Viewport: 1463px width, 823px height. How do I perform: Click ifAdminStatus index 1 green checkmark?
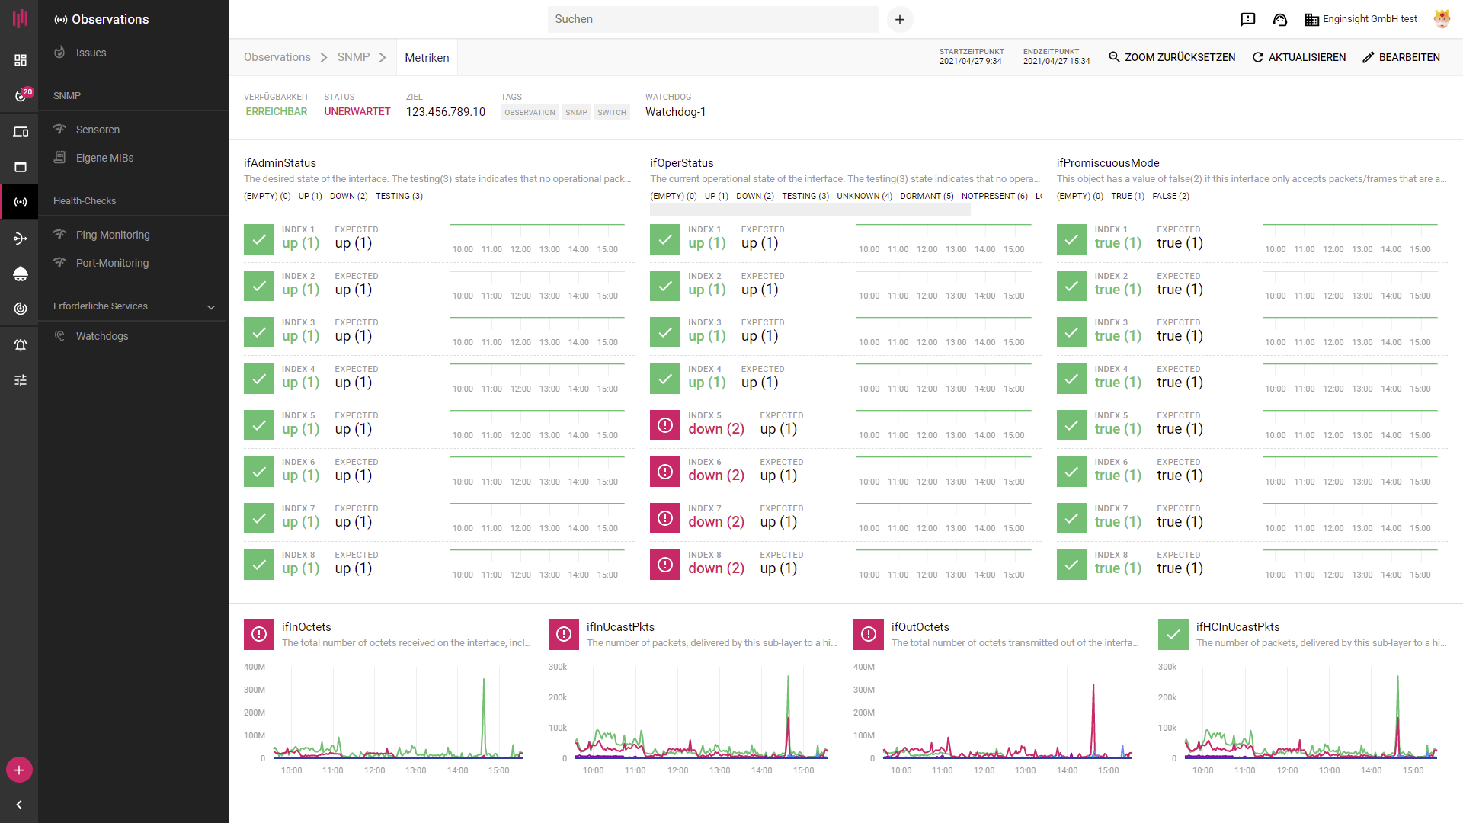(259, 239)
